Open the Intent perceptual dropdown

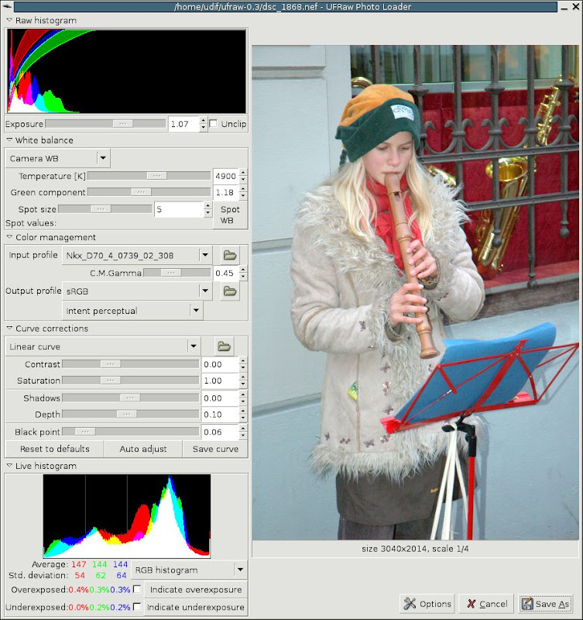(132, 311)
